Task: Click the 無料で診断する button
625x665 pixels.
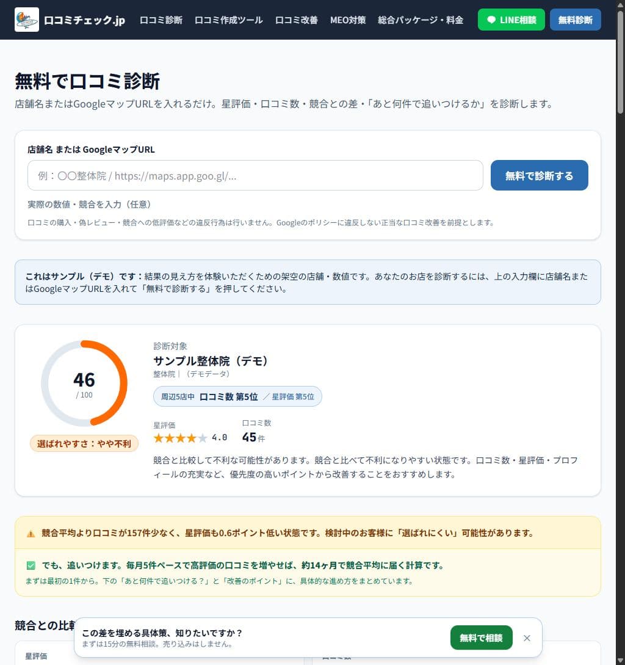Action: tap(539, 175)
